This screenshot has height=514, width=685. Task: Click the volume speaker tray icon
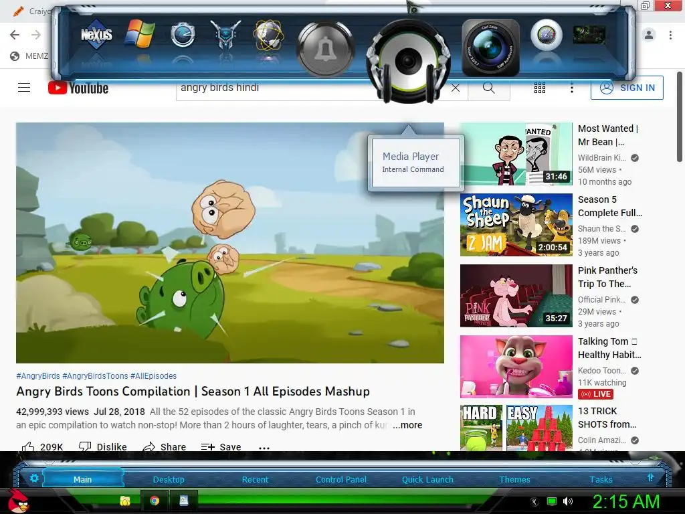567,501
